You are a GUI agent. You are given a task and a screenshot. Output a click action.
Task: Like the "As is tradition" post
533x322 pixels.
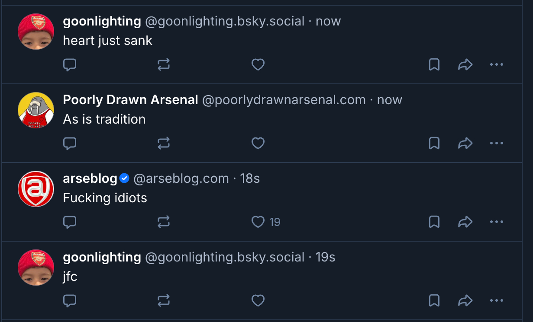pos(258,143)
